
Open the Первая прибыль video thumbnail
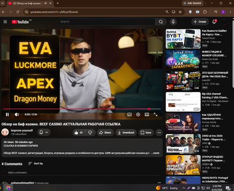(x=183, y=165)
